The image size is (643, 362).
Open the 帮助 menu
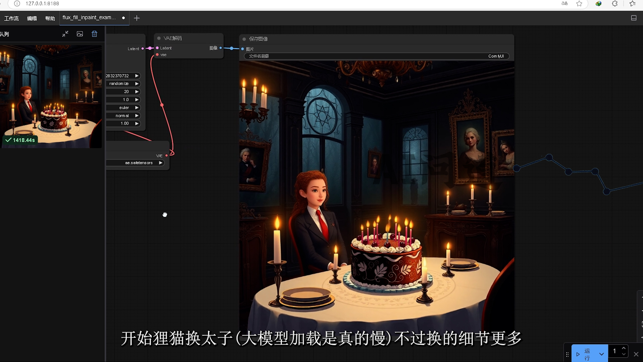[50, 18]
